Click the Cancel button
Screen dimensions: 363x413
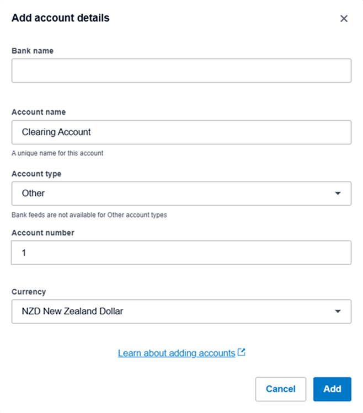click(x=280, y=389)
